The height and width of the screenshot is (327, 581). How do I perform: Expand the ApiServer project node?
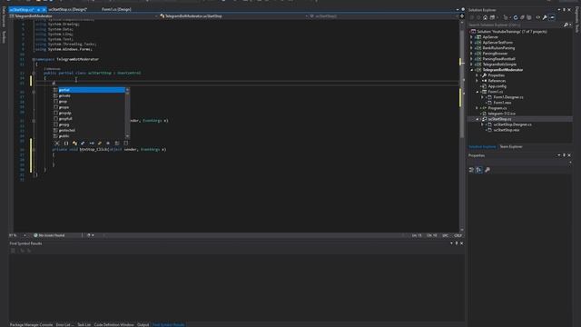(472, 37)
